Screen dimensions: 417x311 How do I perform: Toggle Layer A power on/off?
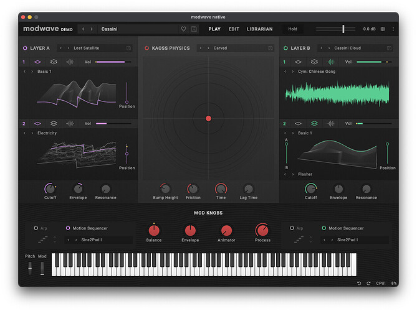25,48
